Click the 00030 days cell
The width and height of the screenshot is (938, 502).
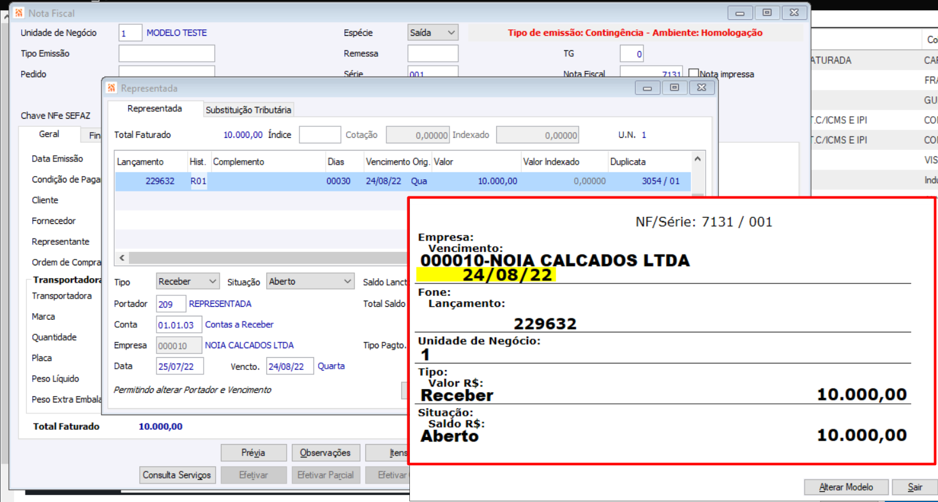(x=338, y=181)
